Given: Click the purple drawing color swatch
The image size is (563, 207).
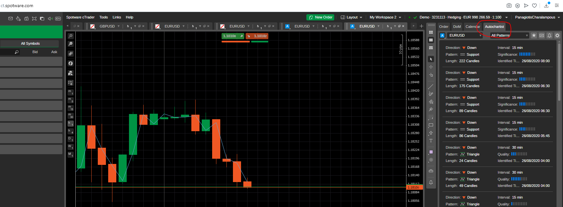Looking at the screenshot, I should tap(431, 152).
